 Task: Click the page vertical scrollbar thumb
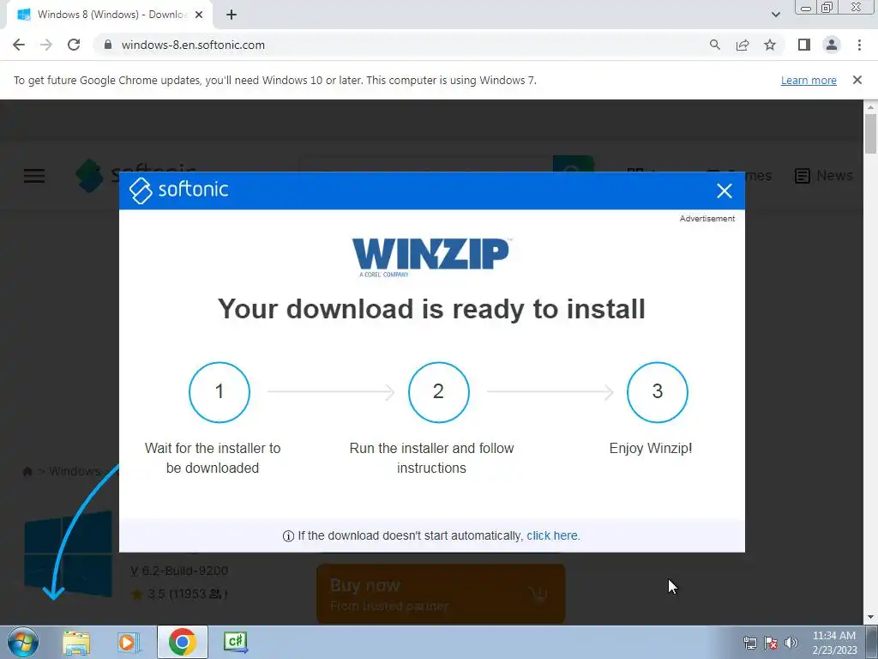[x=870, y=133]
